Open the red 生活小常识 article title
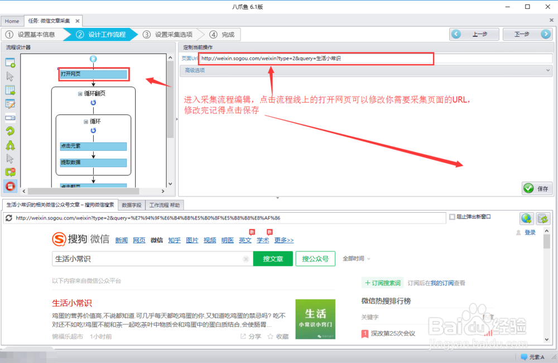Screen dimensions: 558x363 (72, 303)
